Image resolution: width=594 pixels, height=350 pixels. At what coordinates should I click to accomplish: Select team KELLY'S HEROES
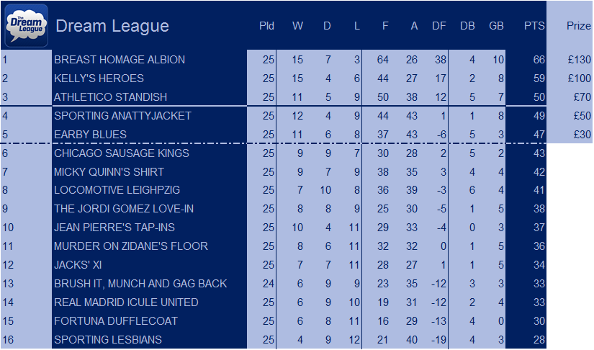tap(99, 78)
